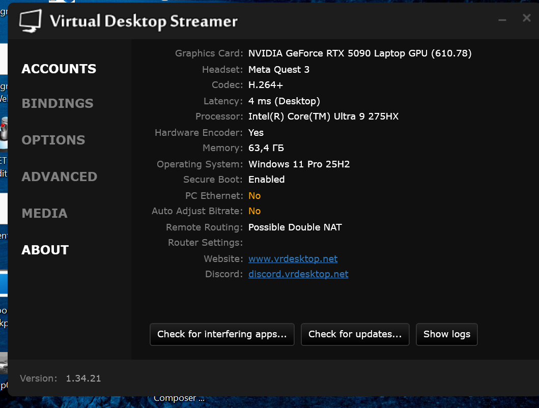Click the Router Settings label
The image size is (539, 408).
click(205, 243)
